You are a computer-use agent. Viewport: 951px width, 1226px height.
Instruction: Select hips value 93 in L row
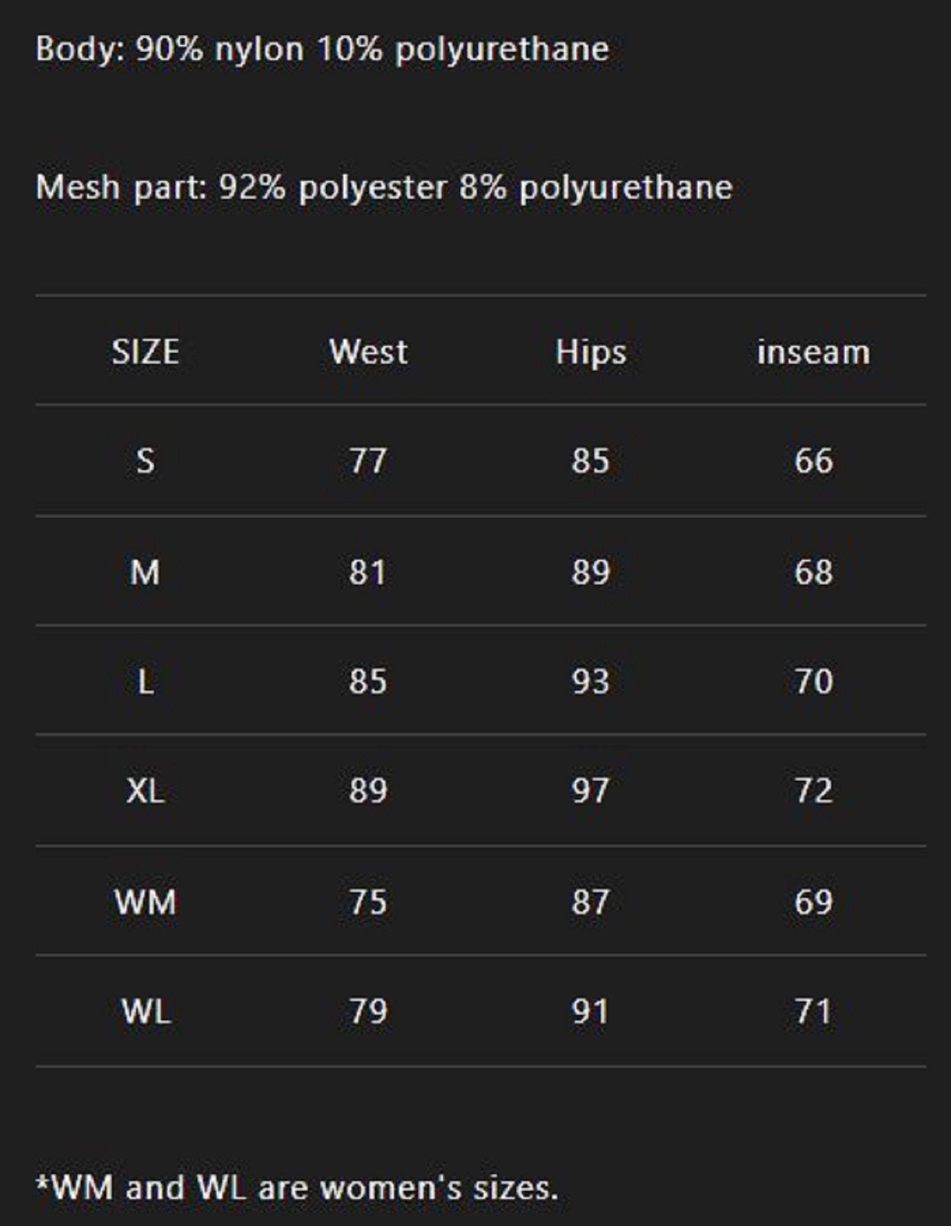(591, 681)
